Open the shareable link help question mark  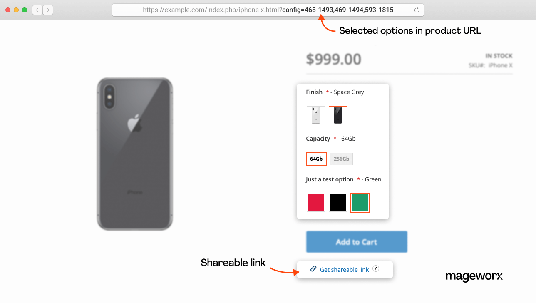376,269
